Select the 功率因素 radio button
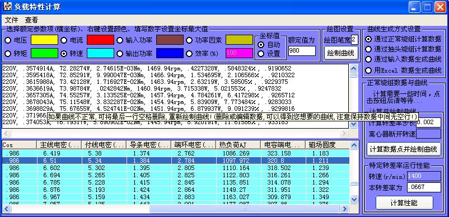Image resolution: width=449 pixels, height=217 pixels. coord(189,40)
